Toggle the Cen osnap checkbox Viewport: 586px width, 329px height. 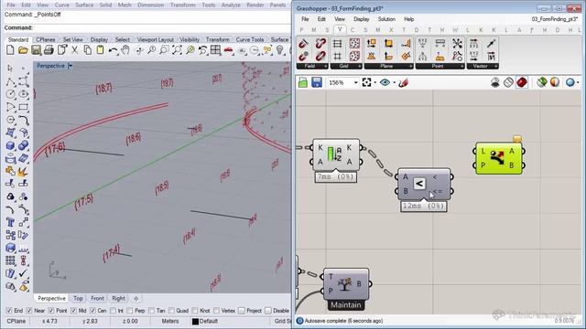click(x=92, y=311)
